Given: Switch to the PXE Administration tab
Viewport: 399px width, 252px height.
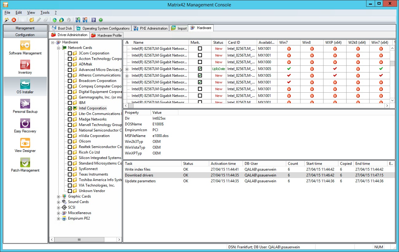Looking at the screenshot, I should click(150, 28).
